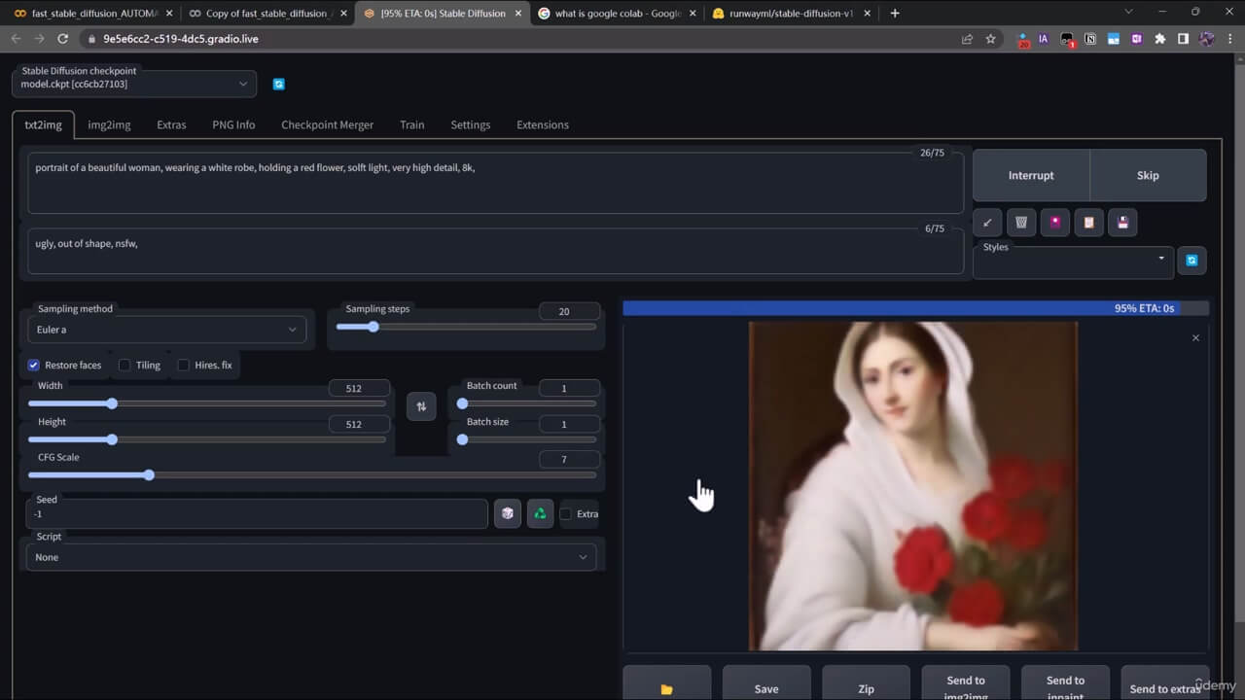Switch to the img2img tab
Screen dimensions: 1245x700
[109, 124]
